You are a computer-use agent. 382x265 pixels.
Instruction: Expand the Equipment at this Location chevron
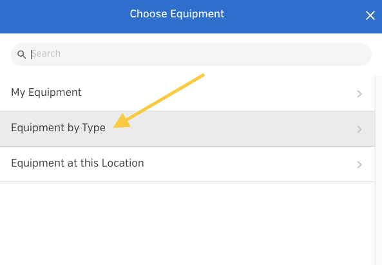[x=359, y=165]
